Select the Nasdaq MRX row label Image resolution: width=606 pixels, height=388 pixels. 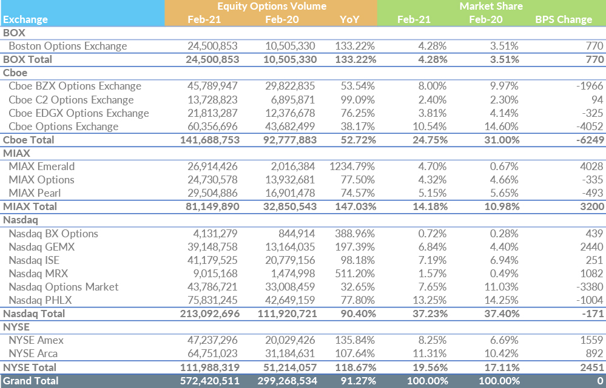click(38, 274)
